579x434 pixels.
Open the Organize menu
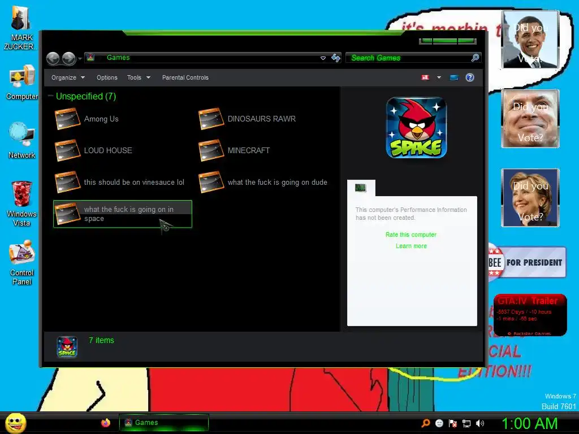point(68,77)
